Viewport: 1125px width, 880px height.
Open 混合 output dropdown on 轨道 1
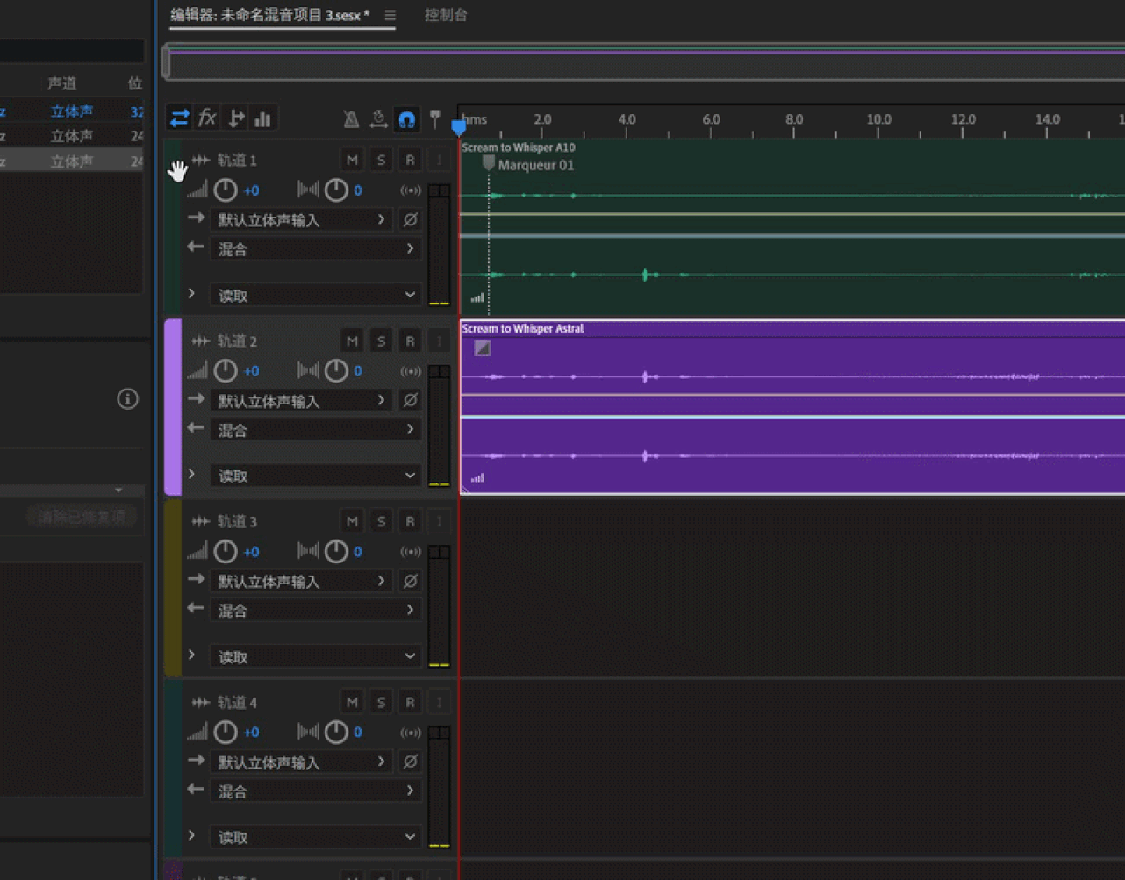click(x=315, y=249)
